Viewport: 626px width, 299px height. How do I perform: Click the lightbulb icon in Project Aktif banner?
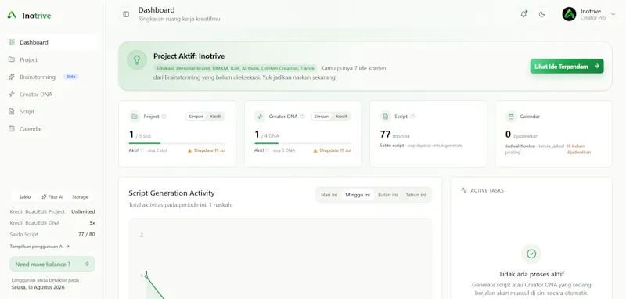tap(137, 60)
